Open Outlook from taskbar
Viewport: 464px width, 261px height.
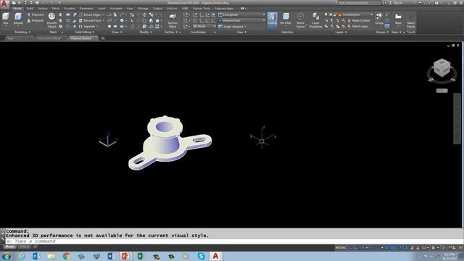[x=36, y=256]
